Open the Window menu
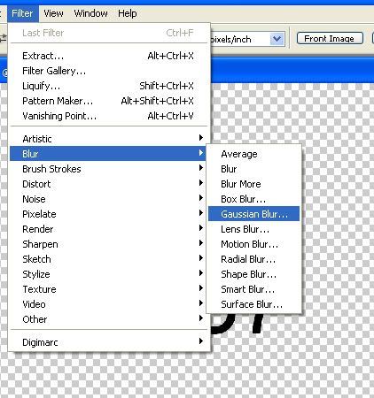The height and width of the screenshot is (398, 374). [90, 13]
